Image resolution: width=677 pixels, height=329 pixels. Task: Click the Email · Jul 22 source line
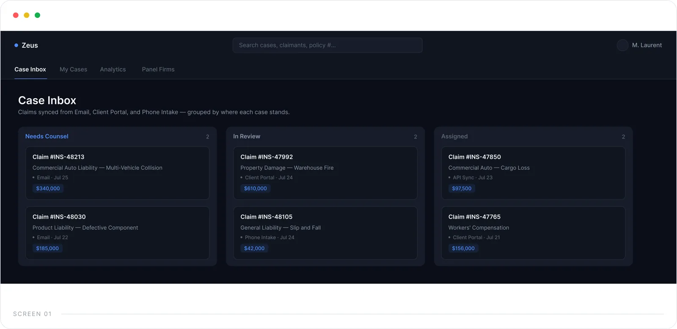tap(50, 238)
